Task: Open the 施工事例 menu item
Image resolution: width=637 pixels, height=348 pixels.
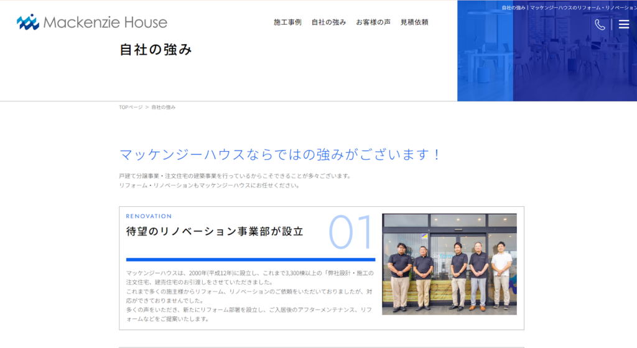Action: pyautogui.click(x=287, y=22)
